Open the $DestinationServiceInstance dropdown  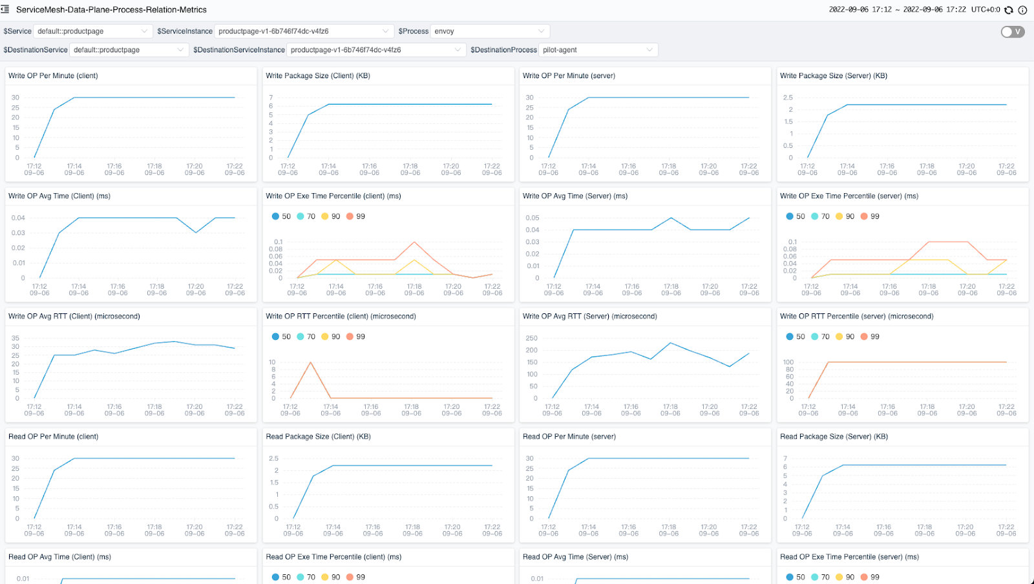[x=375, y=50]
